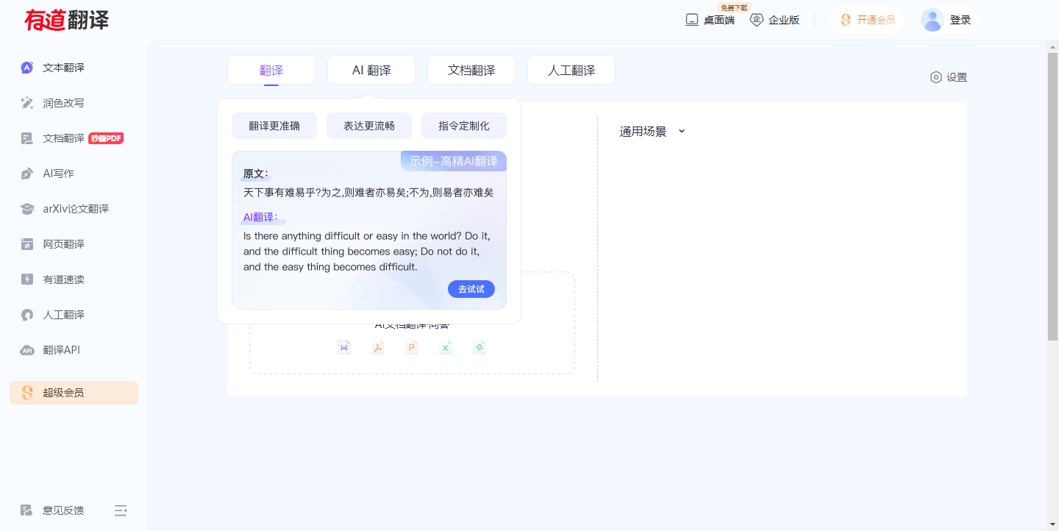Image resolution: width=1059 pixels, height=531 pixels.
Task: Click the 网页翻译 browser icon
Action: click(x=27, y=244)
